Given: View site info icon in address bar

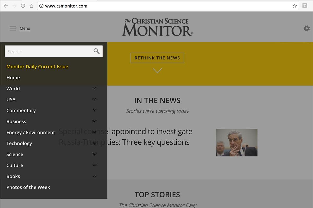Looking at the screenshot, I should tap(41, 6).
